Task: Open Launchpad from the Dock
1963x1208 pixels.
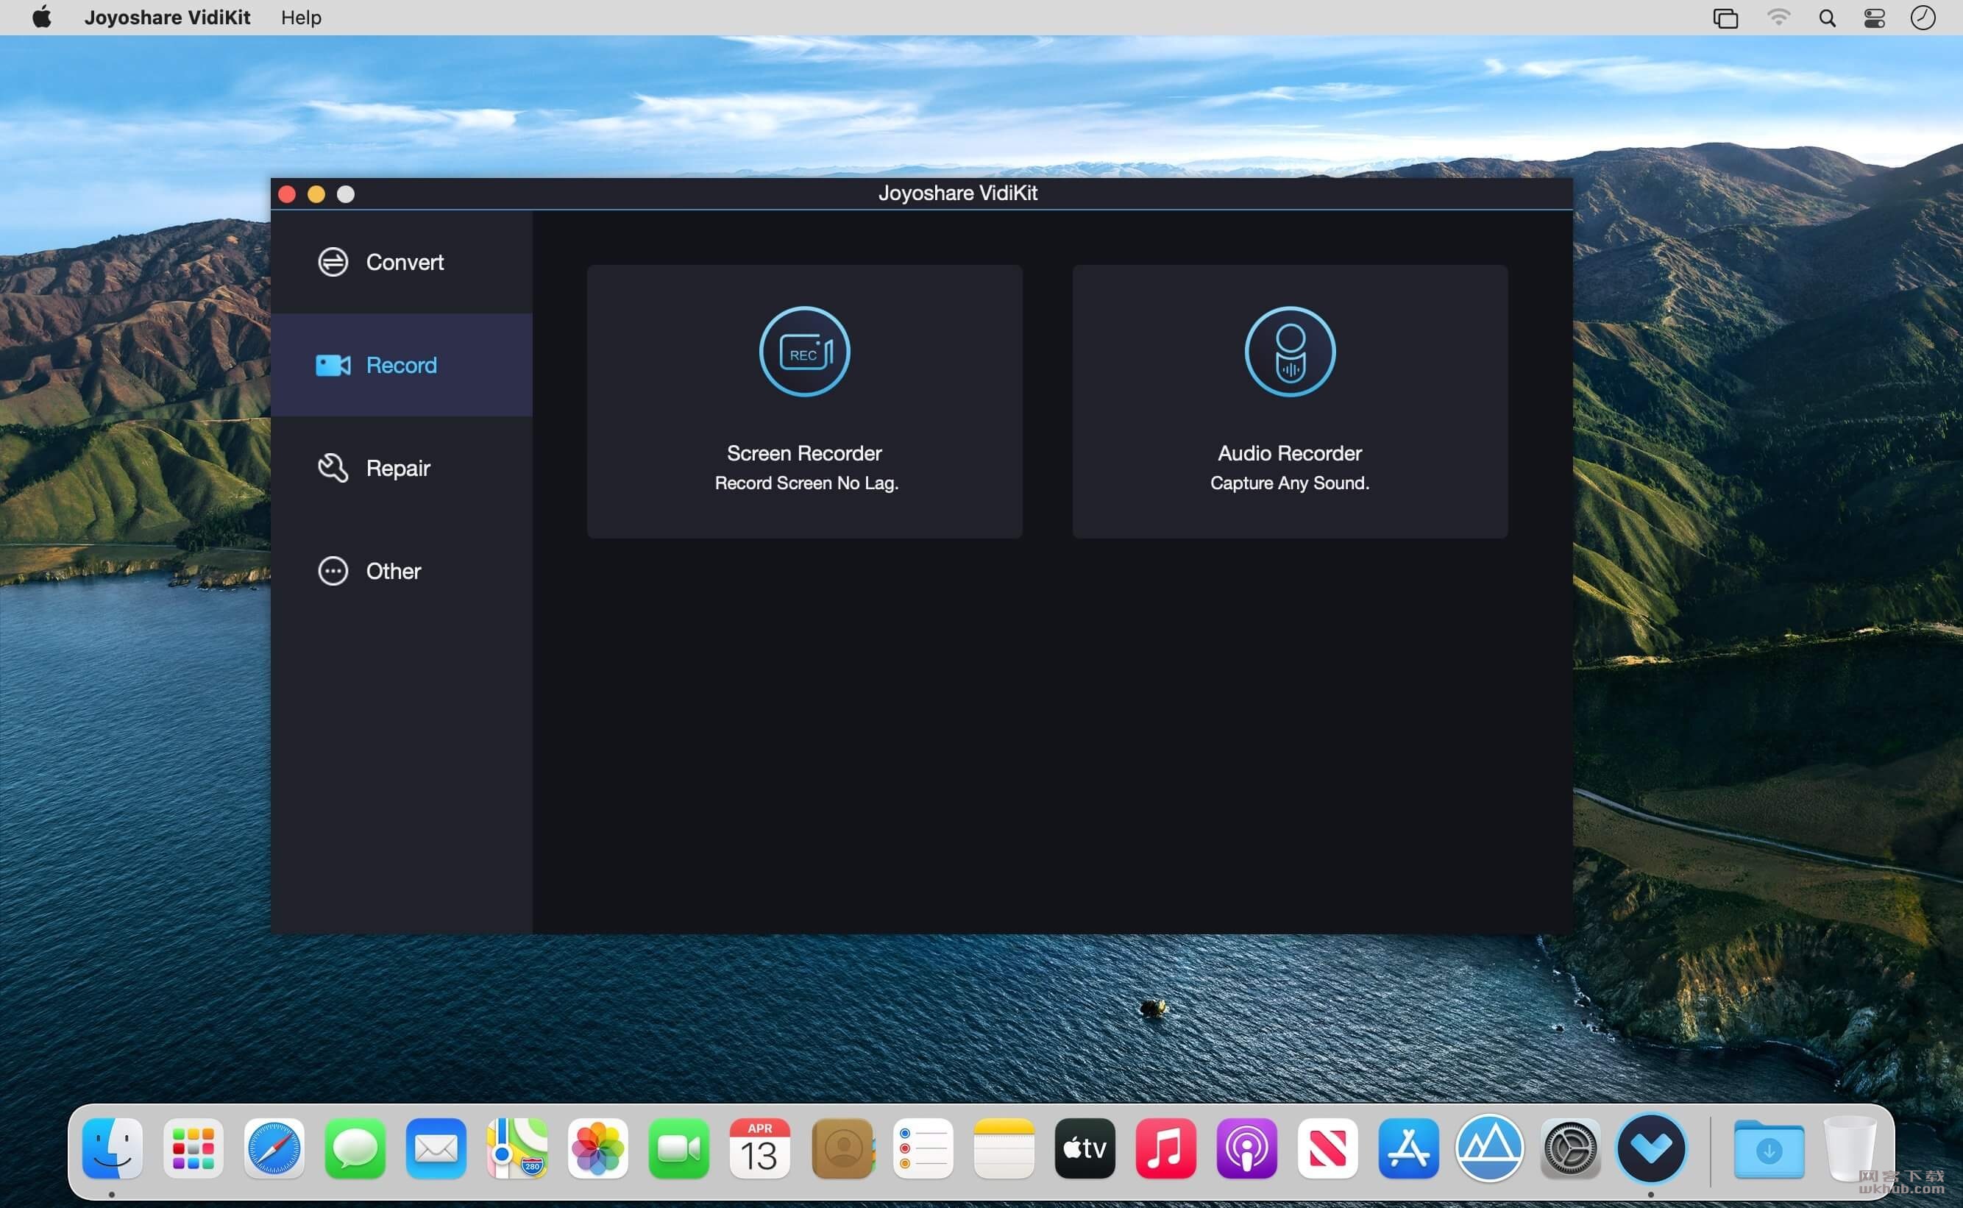Action: point(193,1148)
